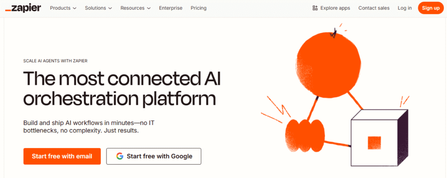Screen dimensions: 447x178
Task: Click the Zapier logo in header
Action: [23, 8]
